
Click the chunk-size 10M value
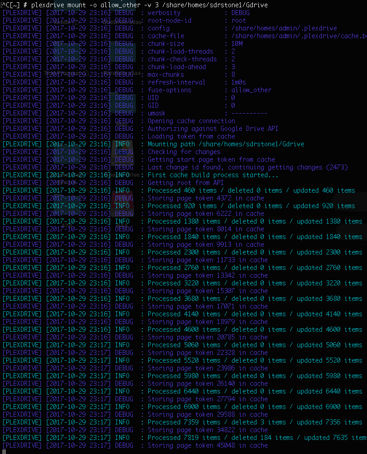(237, 44)
